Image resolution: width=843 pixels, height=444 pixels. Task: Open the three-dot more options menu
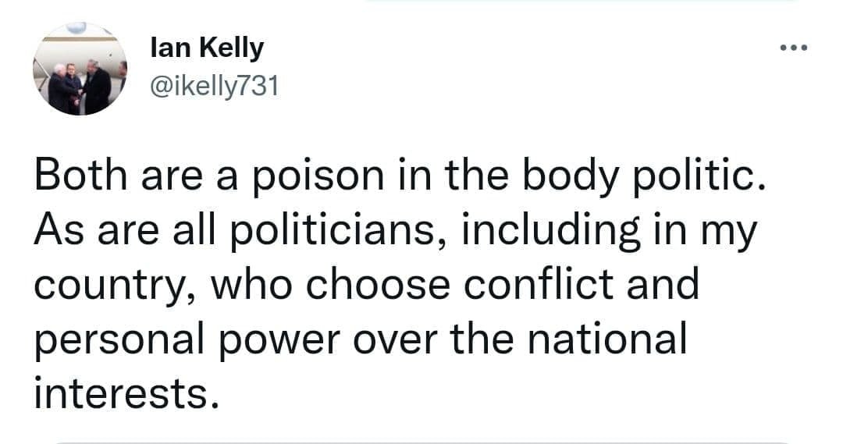click(x=794, y=48)
